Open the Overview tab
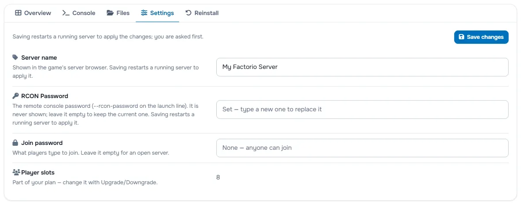Image resolution: width=521 pixels, height=205 pixels. coord(33,13)
